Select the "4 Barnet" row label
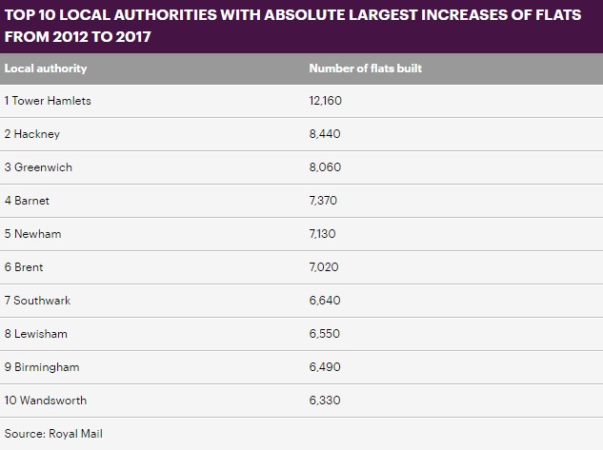Screen dimensions: 603x450 pyautogui.click(x=30, y=201)
